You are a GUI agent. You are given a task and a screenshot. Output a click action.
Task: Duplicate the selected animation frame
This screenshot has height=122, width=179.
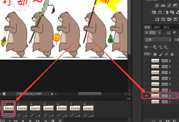pyautogui.click(x=53, y=121)
